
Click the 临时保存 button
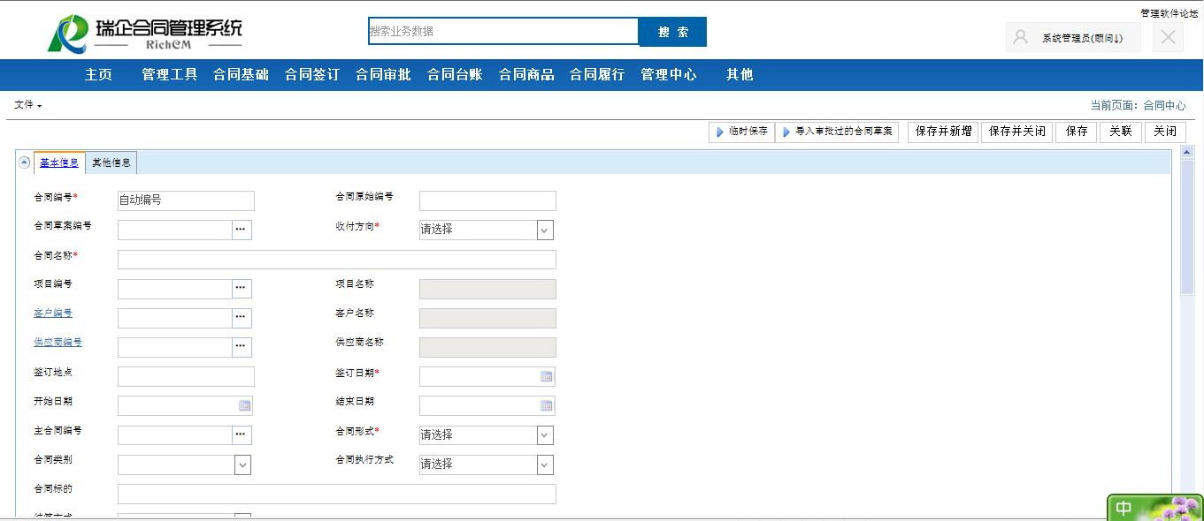click(741, 132)
